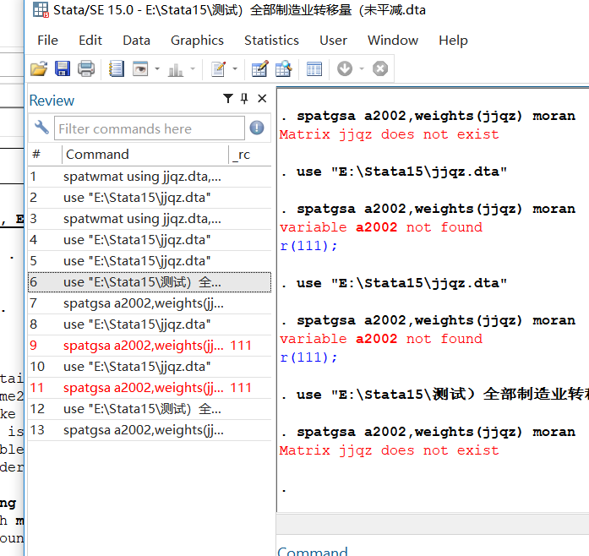Image resolution: width=589 pixels, height=556 pixels.
Task: Click the Save disk icon
Action: [63, 69]
